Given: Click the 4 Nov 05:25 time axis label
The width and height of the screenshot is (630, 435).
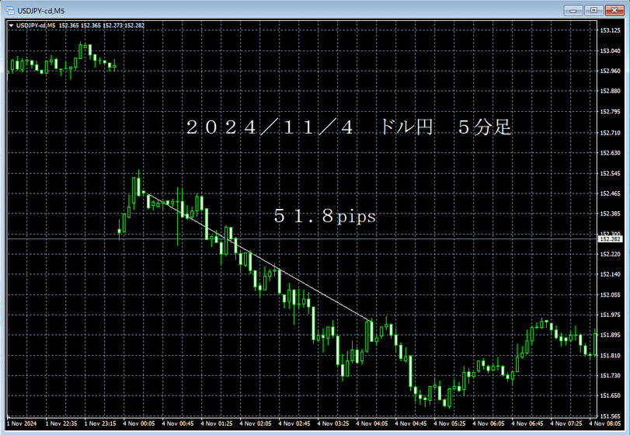Looking at the screenshot, I should coord(450,423).
